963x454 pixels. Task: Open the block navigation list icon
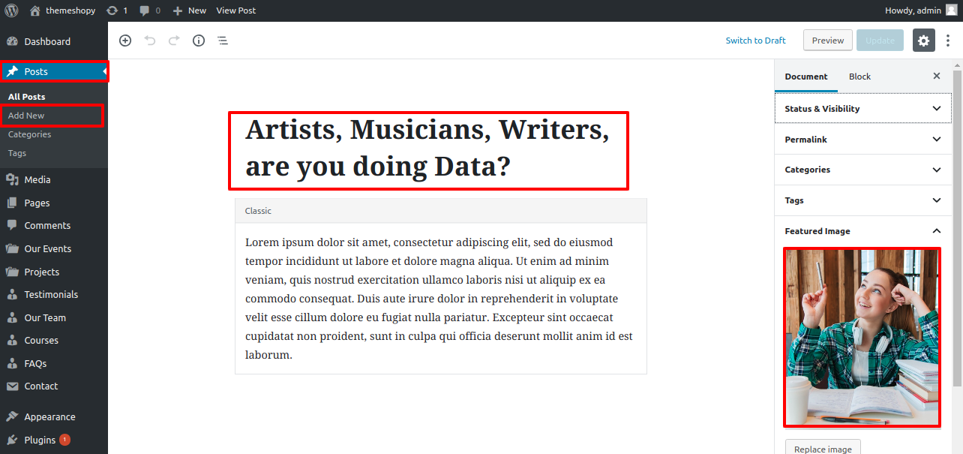point(223,41)
